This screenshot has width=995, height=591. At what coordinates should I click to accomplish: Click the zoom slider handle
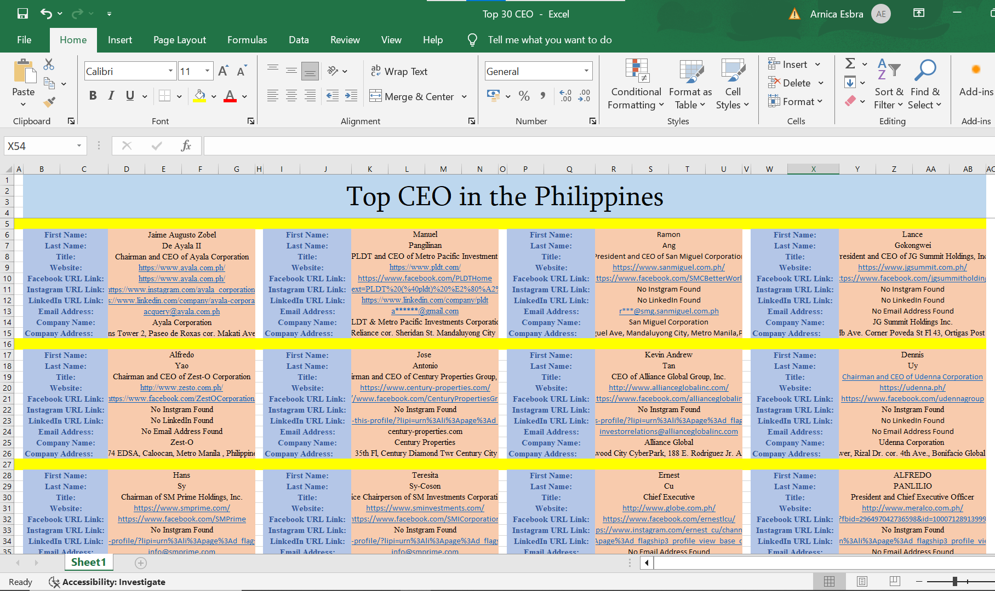pos(955,581)
